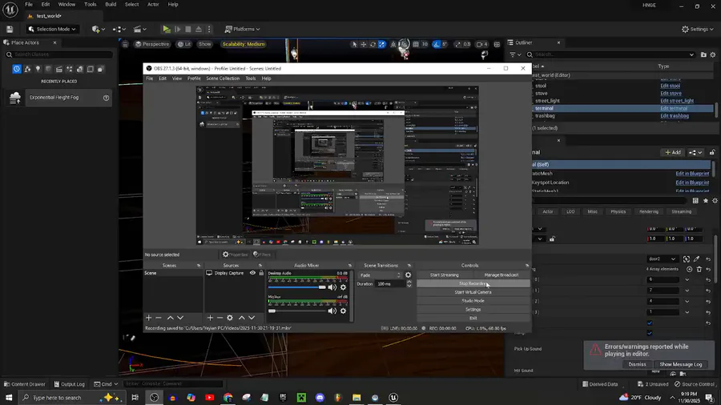Open Outliner settings gear
This screenshot has width=721, height=405.
[713, 54]
